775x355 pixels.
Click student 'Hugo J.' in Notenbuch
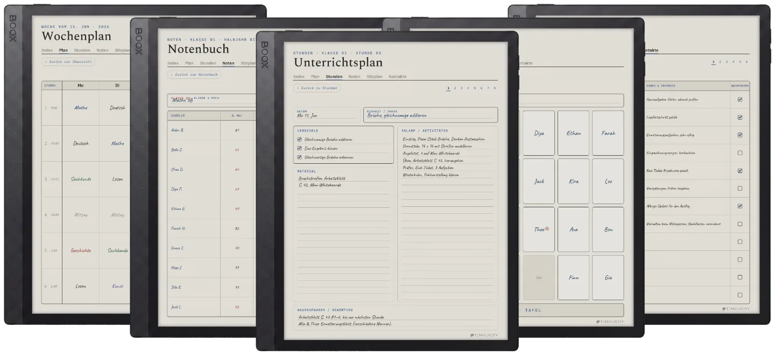point(177,267)
